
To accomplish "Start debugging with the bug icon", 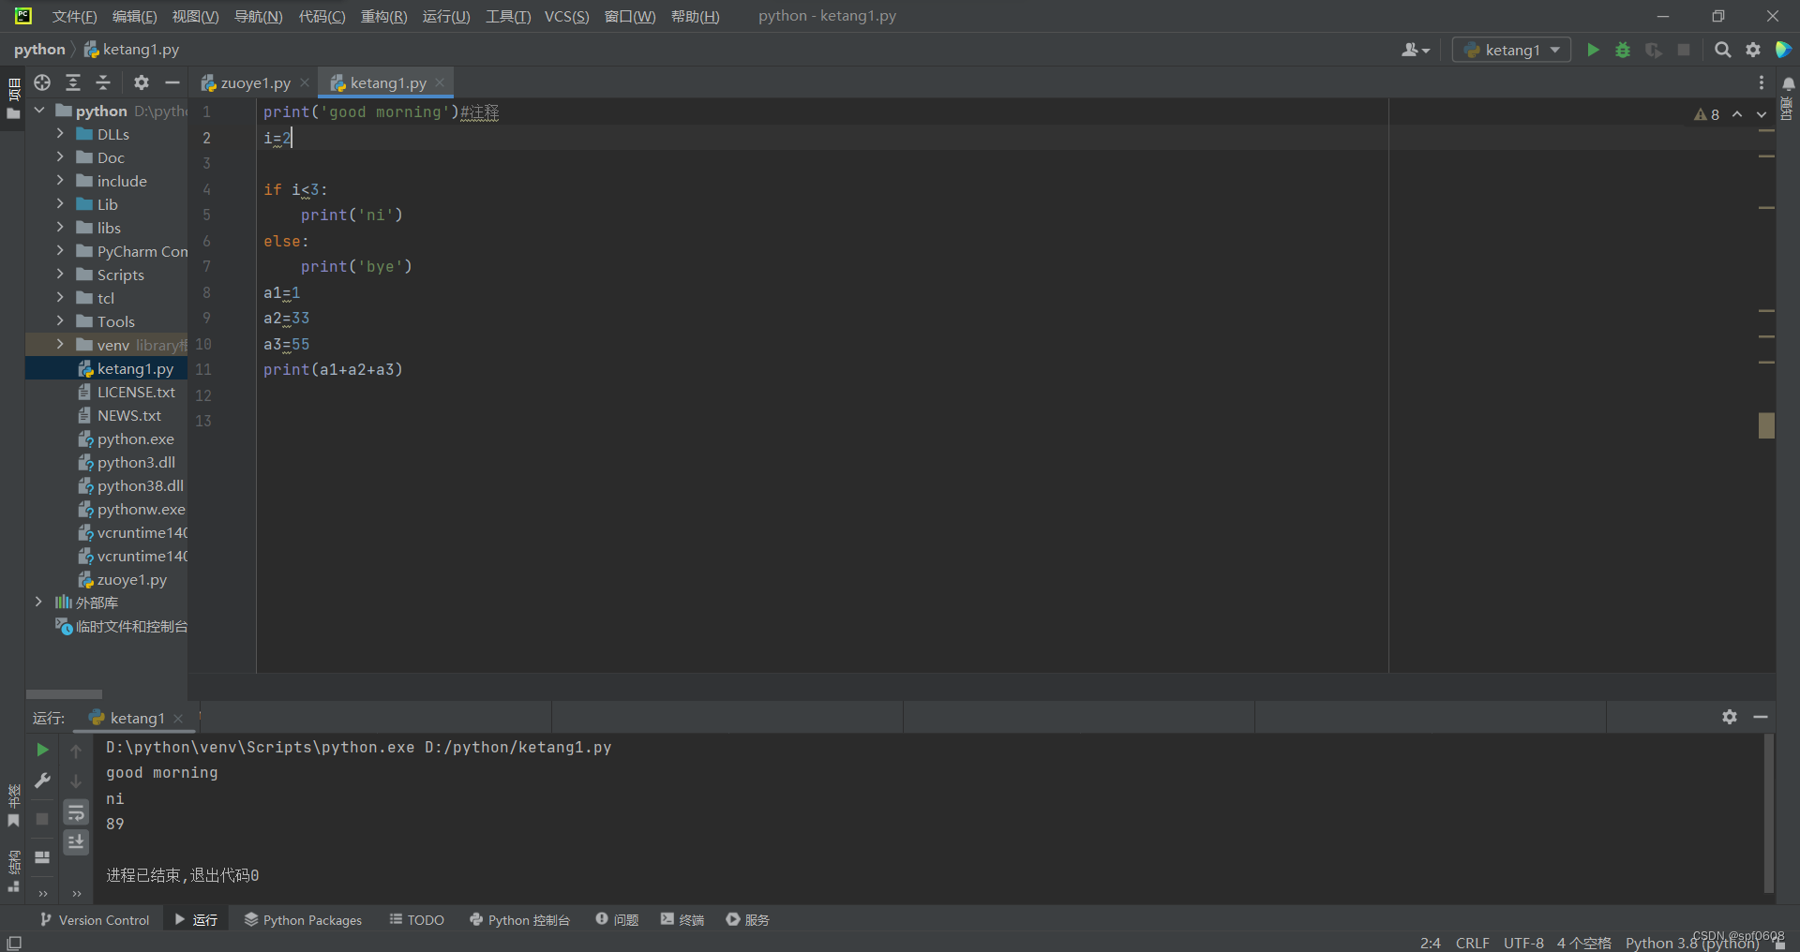I will tap(1623, 50).
